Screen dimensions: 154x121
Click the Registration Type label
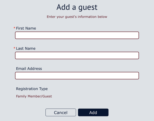(x=32, y=89)
